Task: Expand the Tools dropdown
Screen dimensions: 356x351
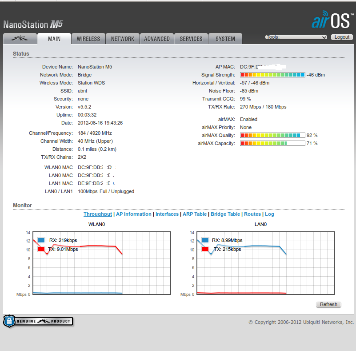Action: [x=296, y=37]
